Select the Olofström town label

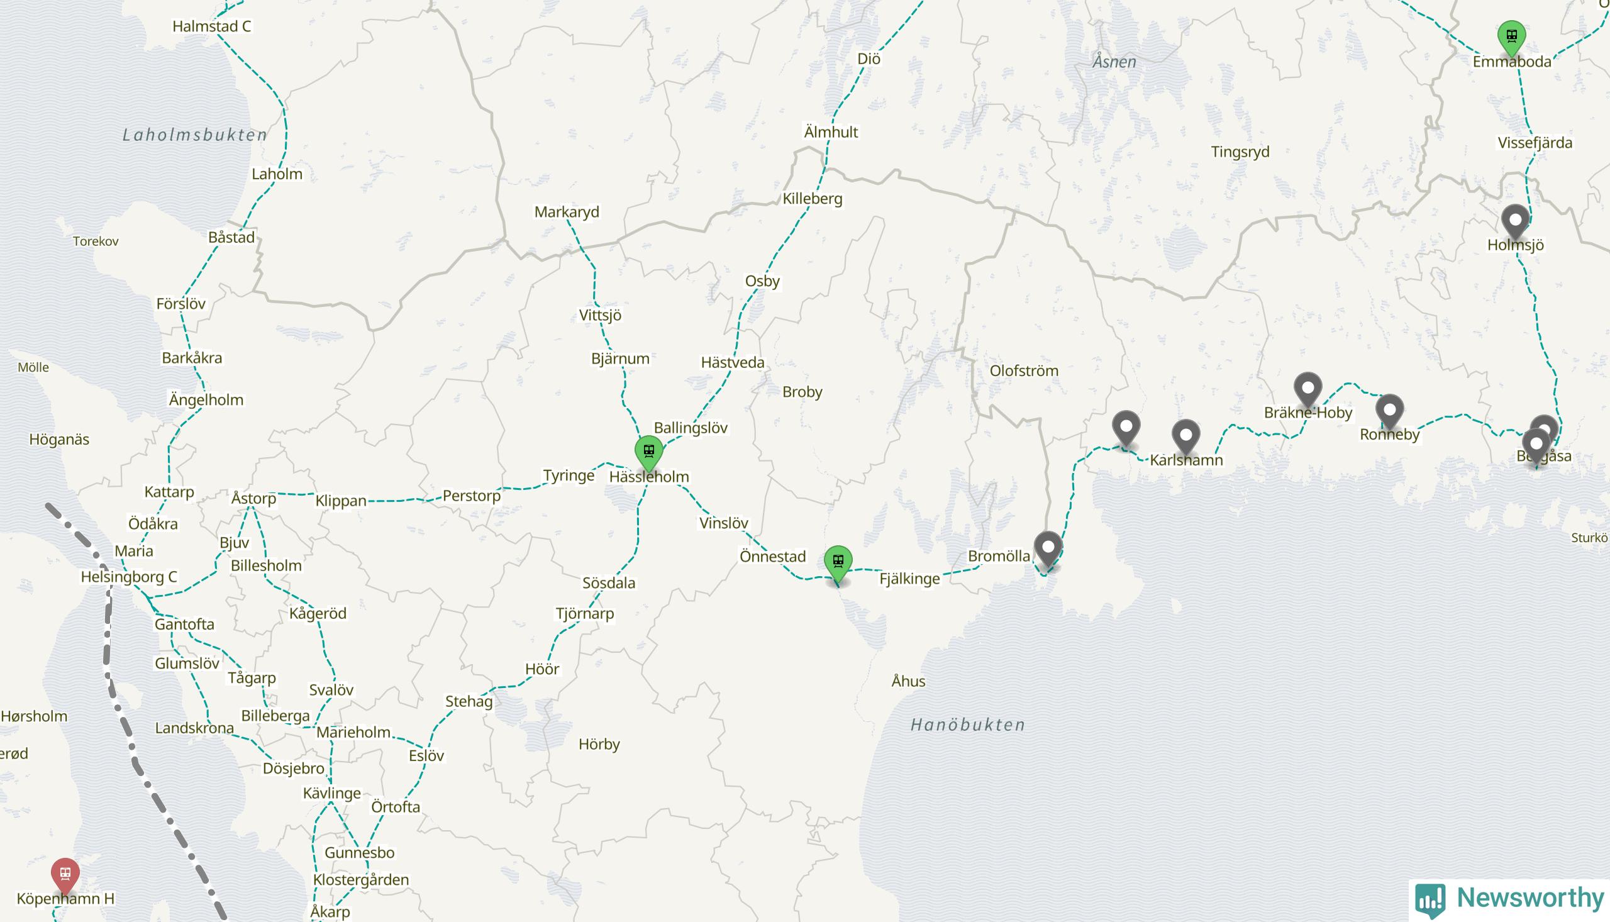pyautogui.click(x=1024, y=371)
